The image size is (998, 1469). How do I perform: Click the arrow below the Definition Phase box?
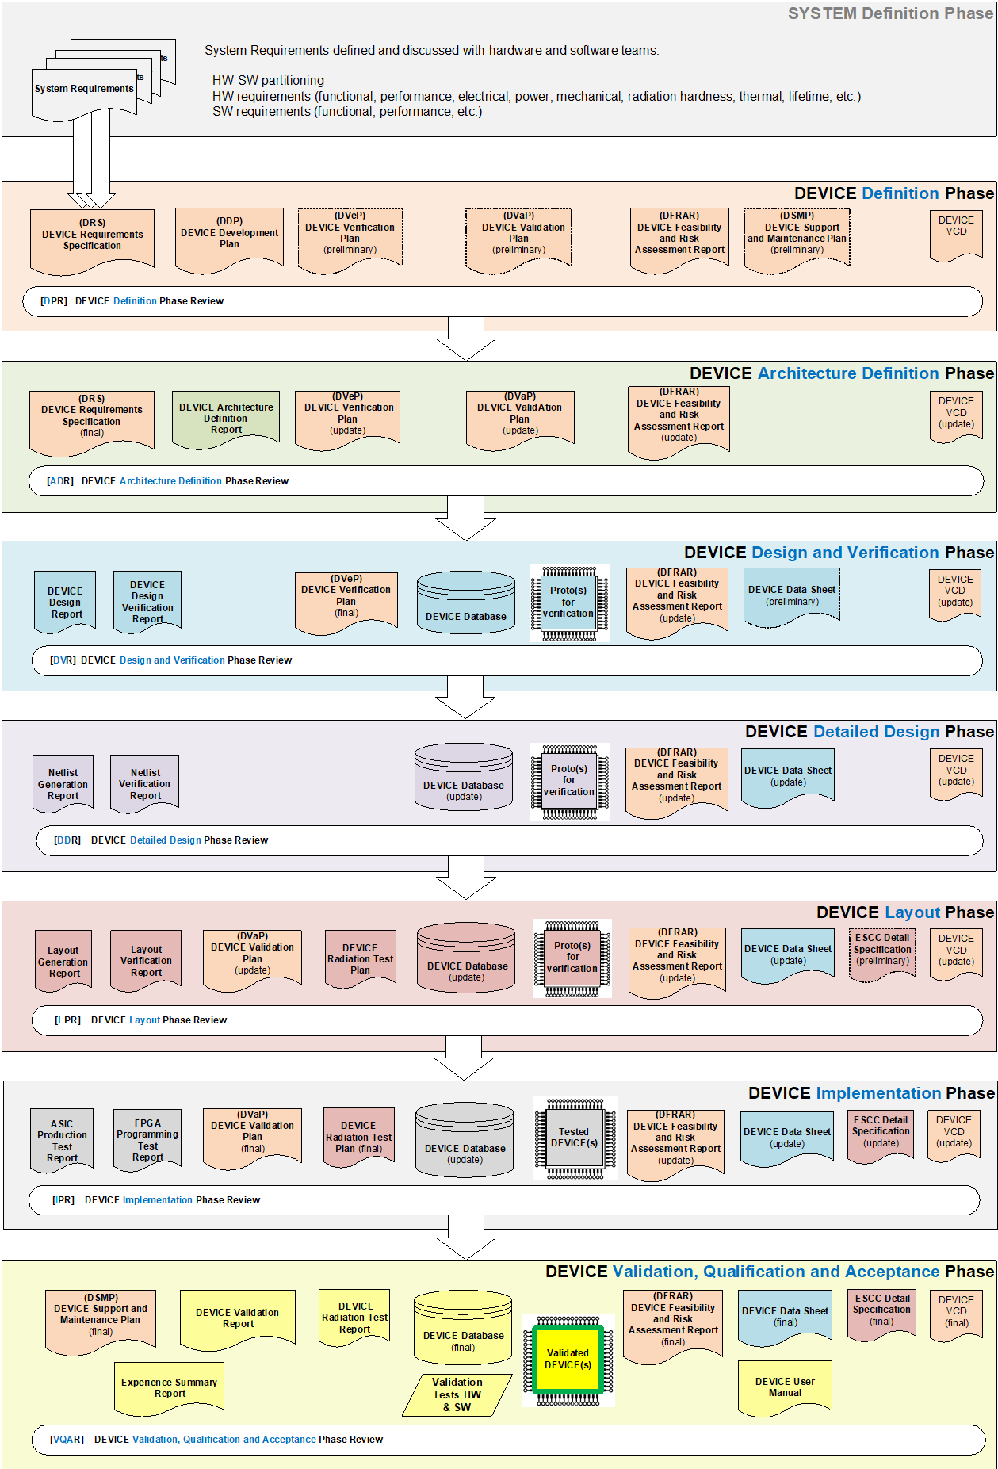tap(466, 339)
